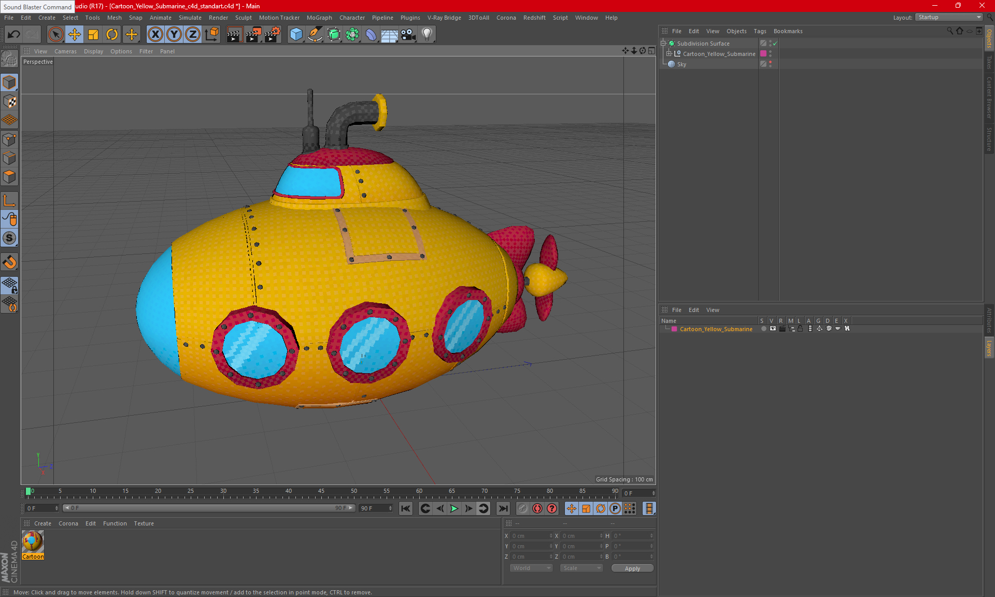Switch to Model mode
Image resolution: width=995 pixels, height=597 pixels.
[x=10, y=83]
